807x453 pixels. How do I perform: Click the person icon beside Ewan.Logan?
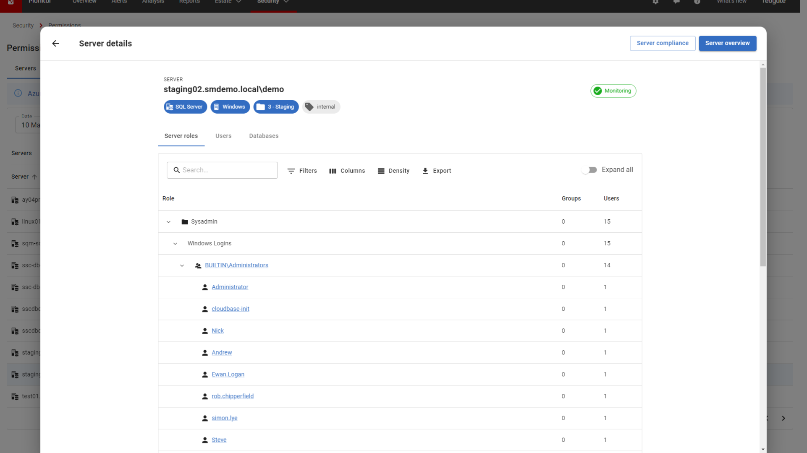pyautogui.click(x=205, y=374)
